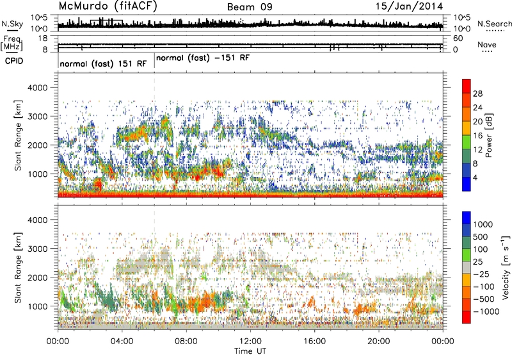Click the '16:00' time tick label
Screen dimensions: 512x355
tap(314, 342)
